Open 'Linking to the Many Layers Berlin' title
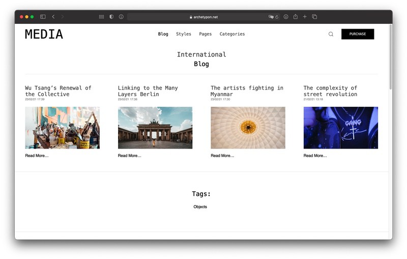Image resolution: width=407 pixels, height=259 pixels. 148,91
